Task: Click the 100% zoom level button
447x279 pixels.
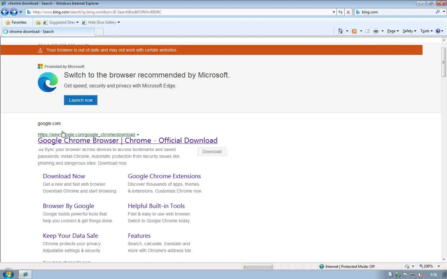Action: pos(426,266)
